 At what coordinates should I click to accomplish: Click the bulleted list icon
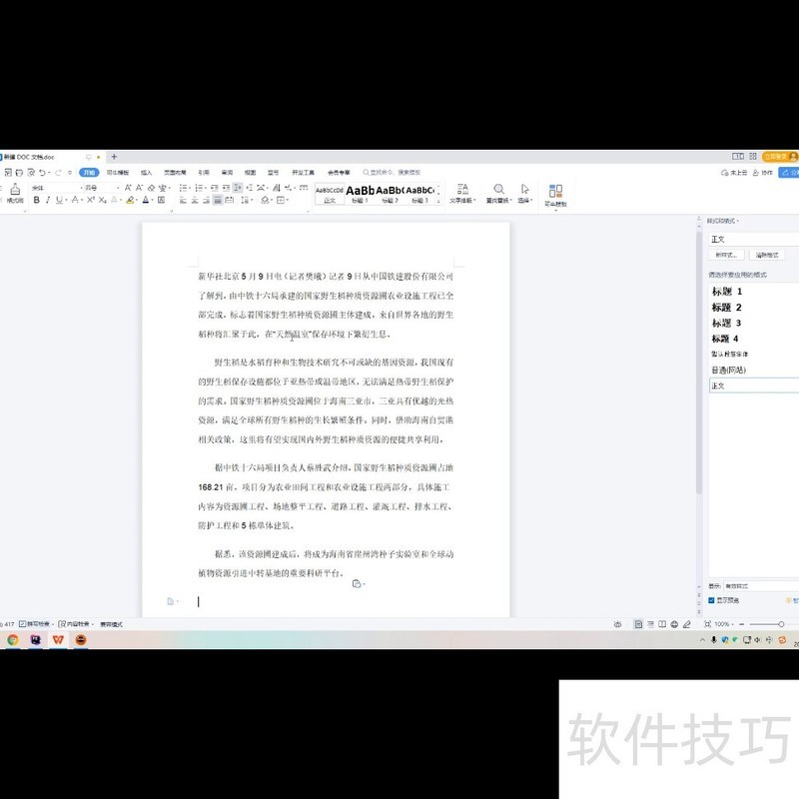184,188
